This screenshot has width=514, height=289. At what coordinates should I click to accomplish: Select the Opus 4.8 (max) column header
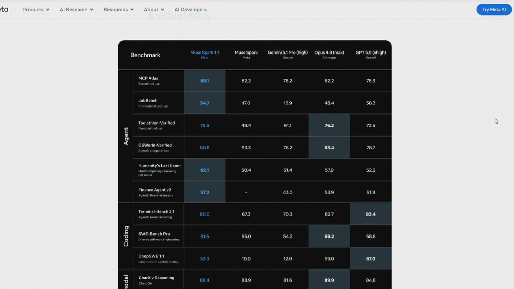(329, 55)
